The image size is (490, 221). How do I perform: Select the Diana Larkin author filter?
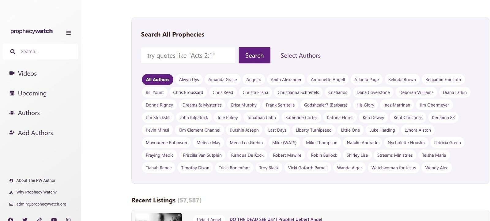(455, 92)
